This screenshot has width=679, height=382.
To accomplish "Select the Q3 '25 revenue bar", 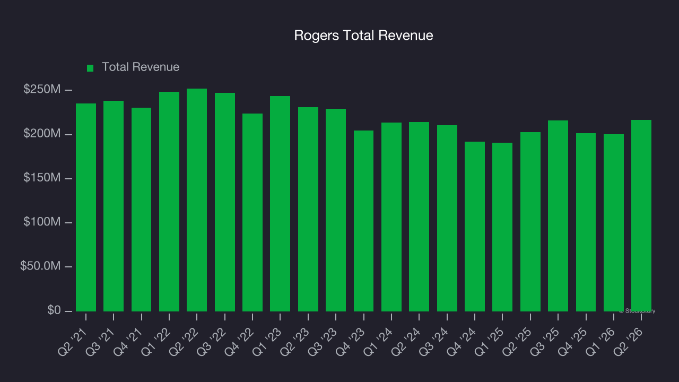I will pos(558,216).
